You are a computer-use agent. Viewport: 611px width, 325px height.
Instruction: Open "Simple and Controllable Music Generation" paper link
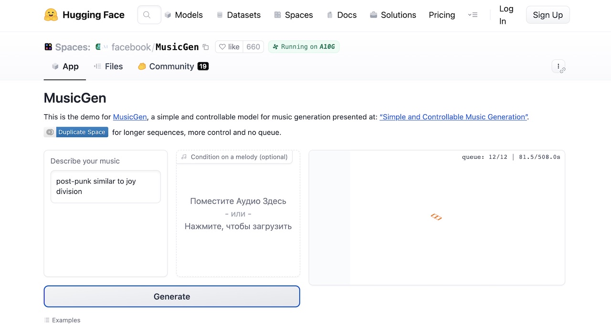pyautogui.click(x=453, y=117)
